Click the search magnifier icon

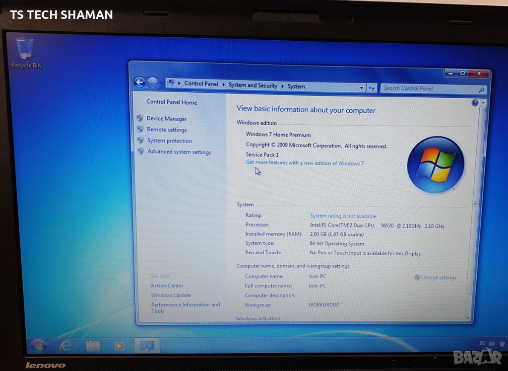pyautogui.click(x=481, y=90)
